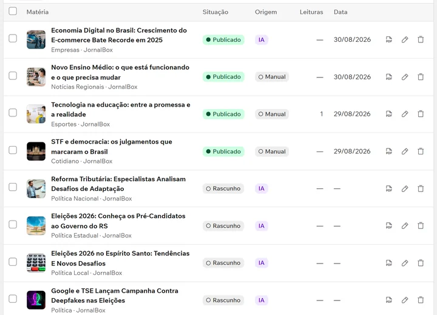Click the 'Economia Digital' article thumbnail
The width and height of the screenshot is (437, 315).
(36, 39)
